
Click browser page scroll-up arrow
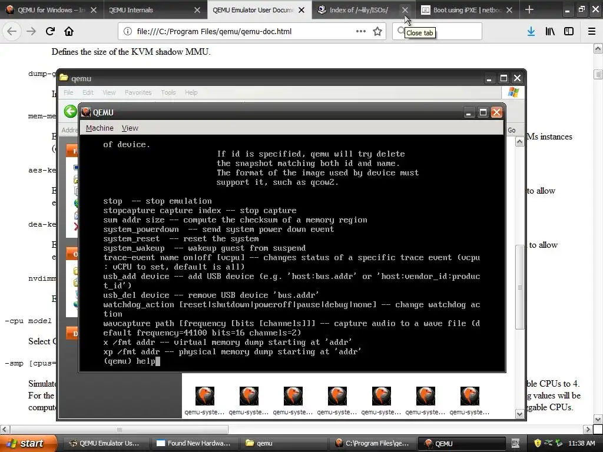click(598, 48)
